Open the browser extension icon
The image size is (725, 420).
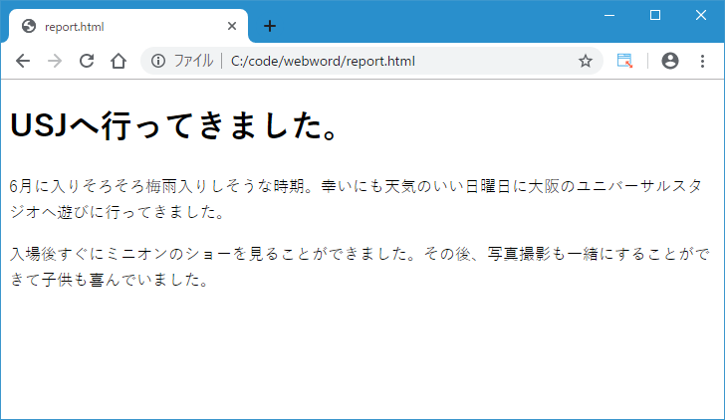pyautogui.click(x=624, y=61)
